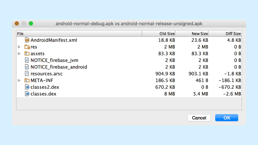Click the META-INF folder icon
The height and width of the screenshot is (145, 258).
tap(27, 80)
